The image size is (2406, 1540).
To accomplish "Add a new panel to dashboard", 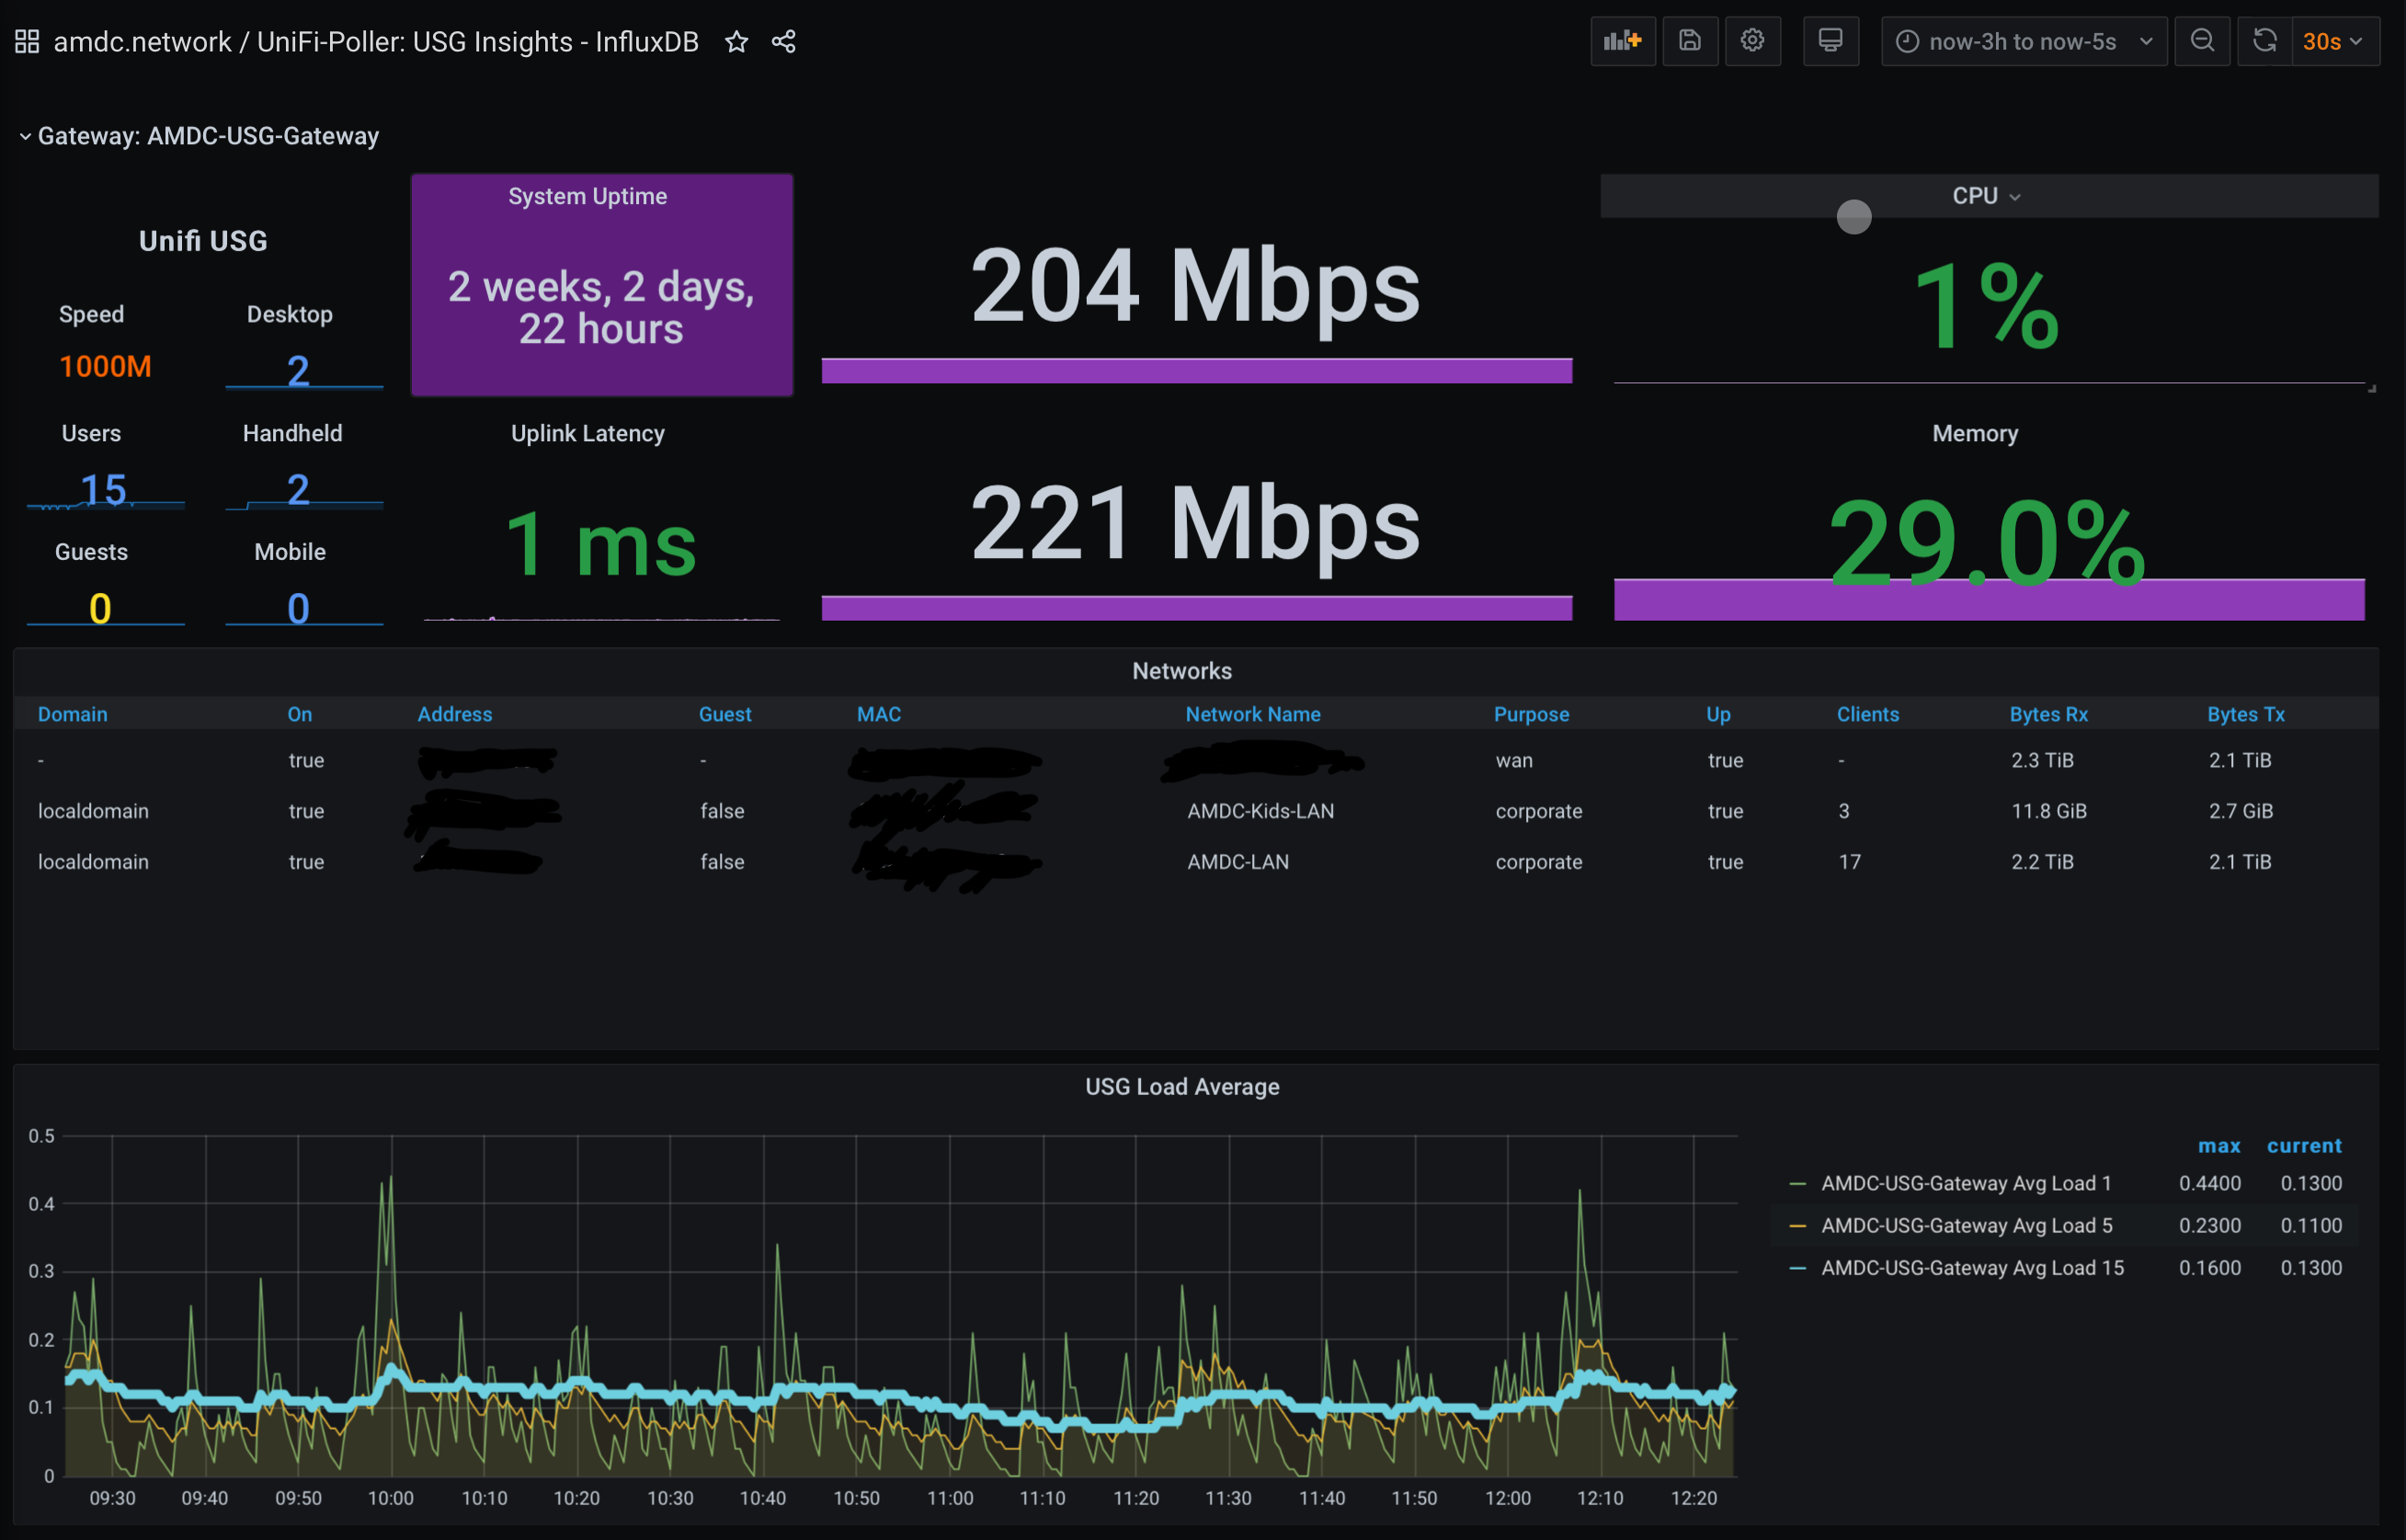I will [1623, 41].
